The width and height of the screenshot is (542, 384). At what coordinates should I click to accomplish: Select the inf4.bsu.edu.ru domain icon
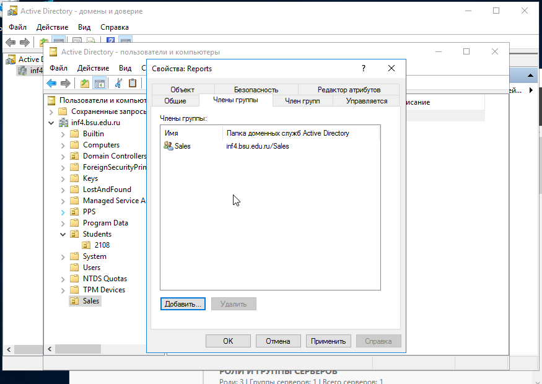pyautogui.click(x=63, y=123)
